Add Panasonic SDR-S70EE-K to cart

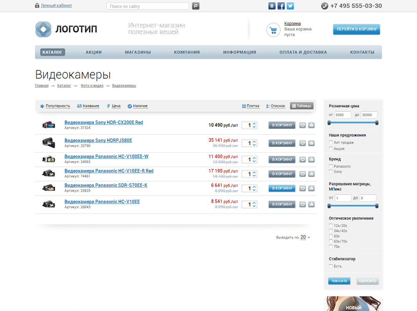click(282, 188)
